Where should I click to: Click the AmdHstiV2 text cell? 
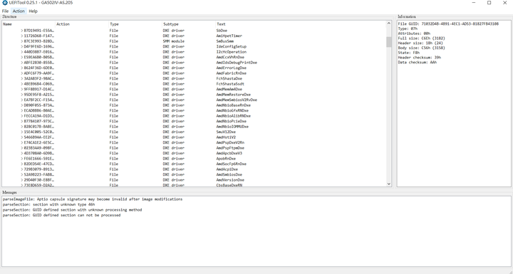(x=226, y=137)
